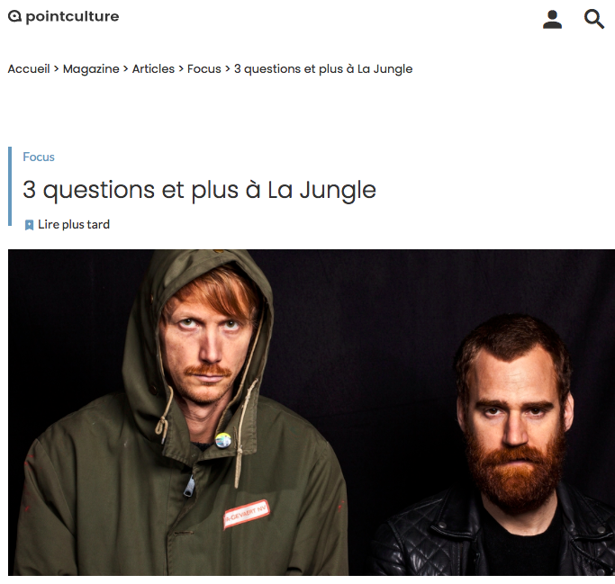Click the chevron separator after Focus breadcrumb

(x=228, y=68)
